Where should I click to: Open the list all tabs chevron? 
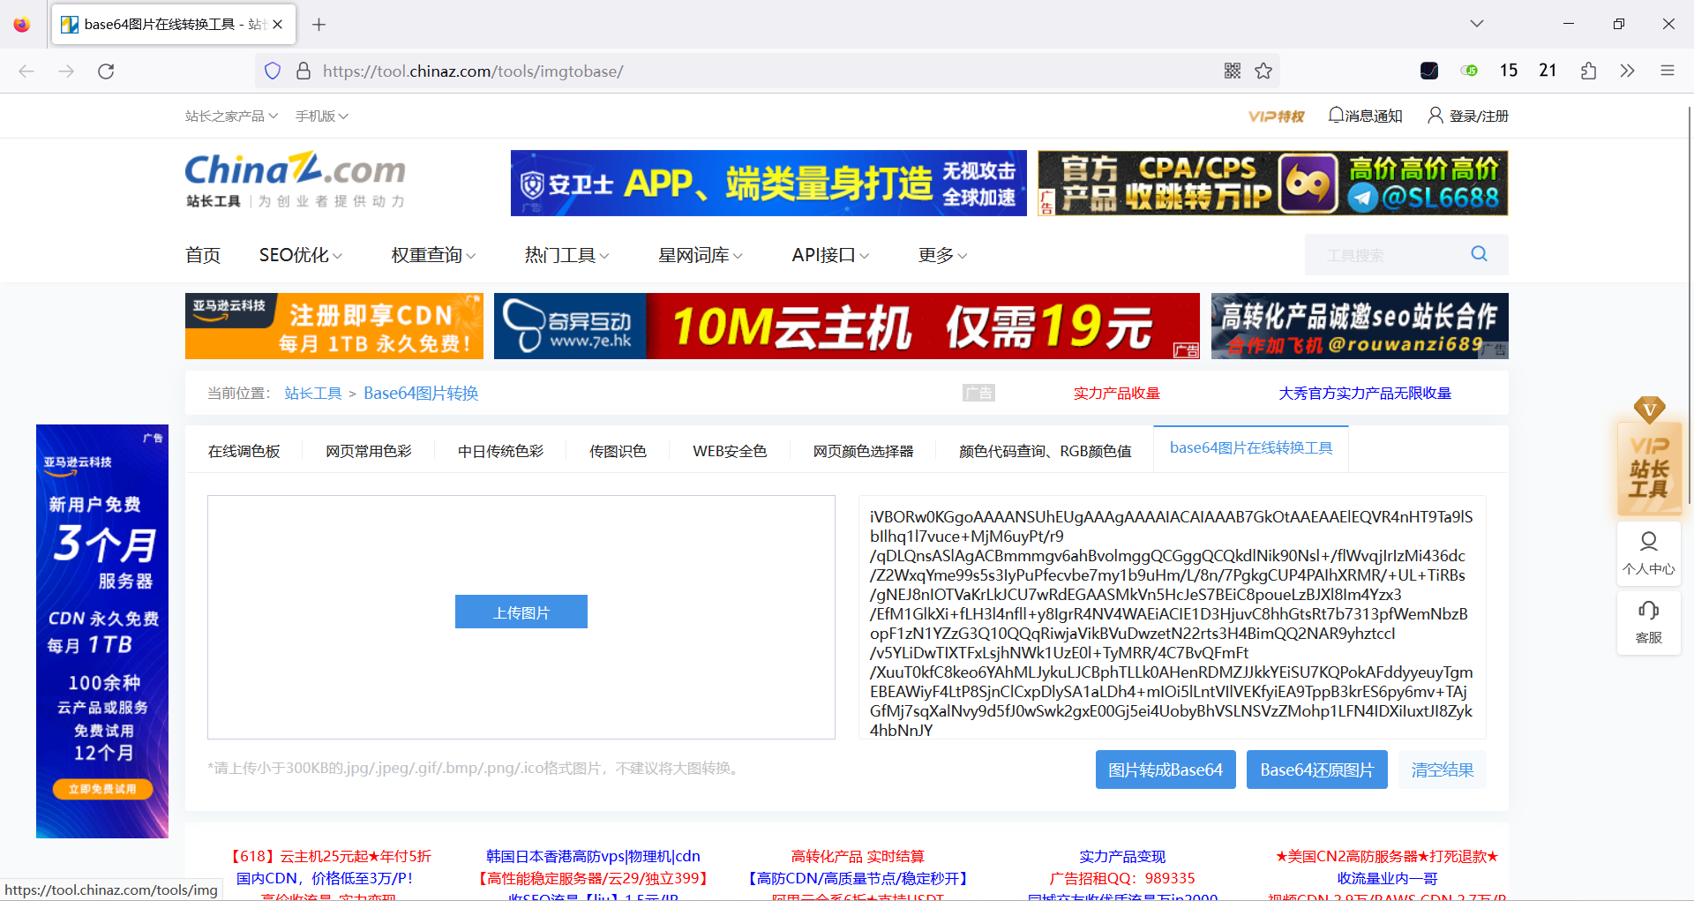click(1476, 24)
